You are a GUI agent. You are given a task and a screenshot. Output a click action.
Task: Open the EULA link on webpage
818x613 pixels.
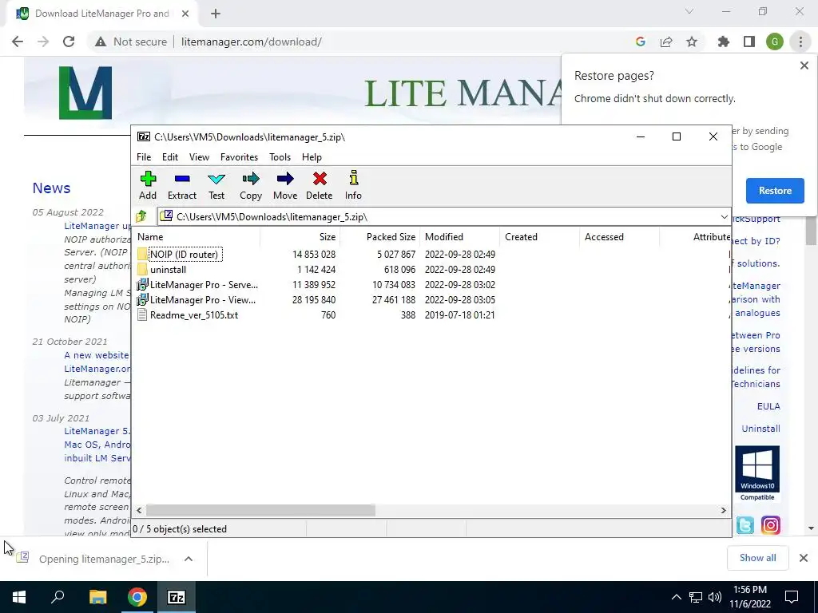pos(768,406)
